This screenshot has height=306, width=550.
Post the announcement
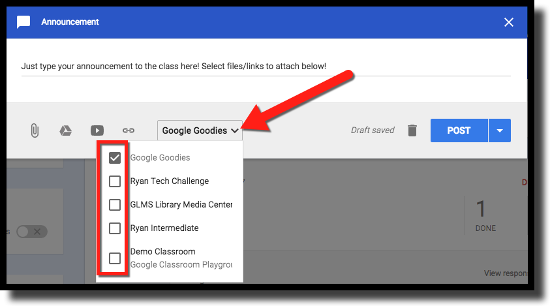coord(459,130)
